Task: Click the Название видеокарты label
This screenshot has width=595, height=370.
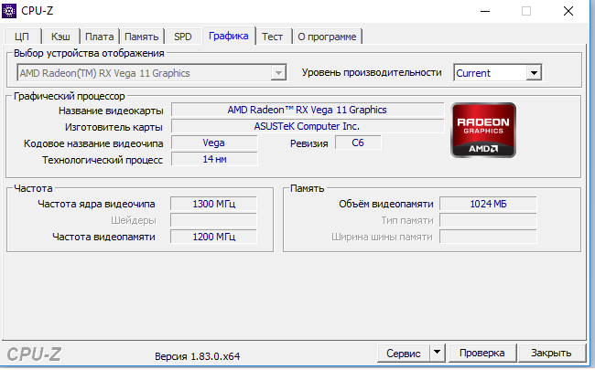Action: [x=111, y=111]
